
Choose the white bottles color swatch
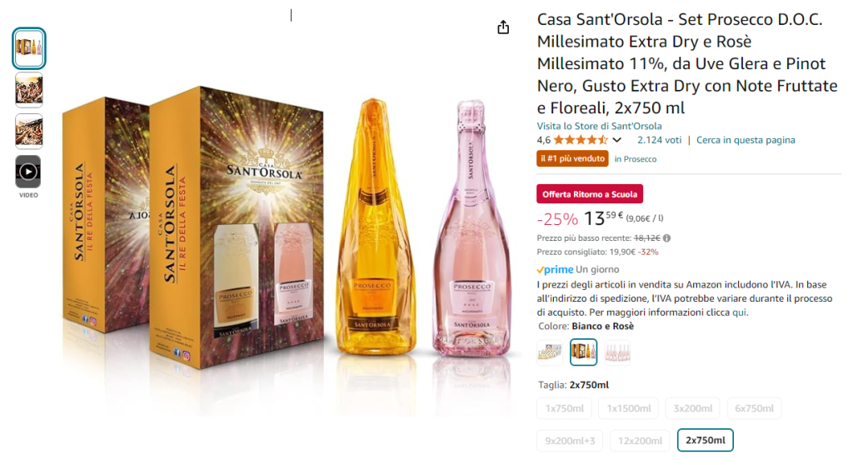point(550,352)
